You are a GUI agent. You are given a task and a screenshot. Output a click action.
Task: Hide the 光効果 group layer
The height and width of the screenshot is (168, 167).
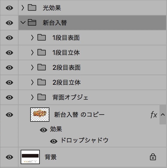point(9,8)
